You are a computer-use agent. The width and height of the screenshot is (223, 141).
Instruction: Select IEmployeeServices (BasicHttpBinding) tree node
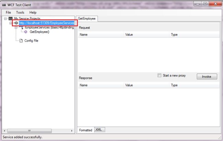49,27
